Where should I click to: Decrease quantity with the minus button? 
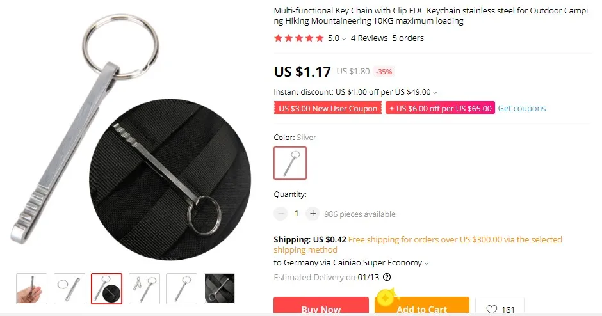[281, 214]
